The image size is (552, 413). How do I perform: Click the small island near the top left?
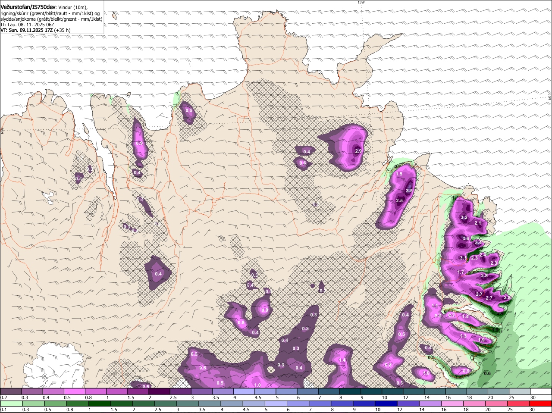click(x=114, y=16)
